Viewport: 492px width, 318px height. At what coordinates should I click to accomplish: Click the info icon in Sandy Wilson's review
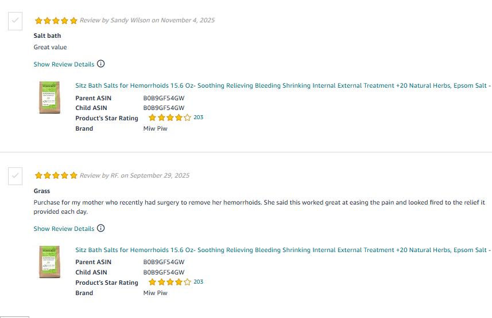coord(101,64)
